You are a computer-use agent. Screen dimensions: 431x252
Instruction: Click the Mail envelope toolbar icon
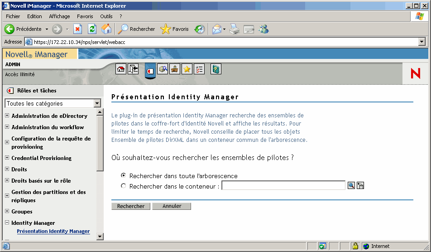pyautogui.click(x=216, y=29)
